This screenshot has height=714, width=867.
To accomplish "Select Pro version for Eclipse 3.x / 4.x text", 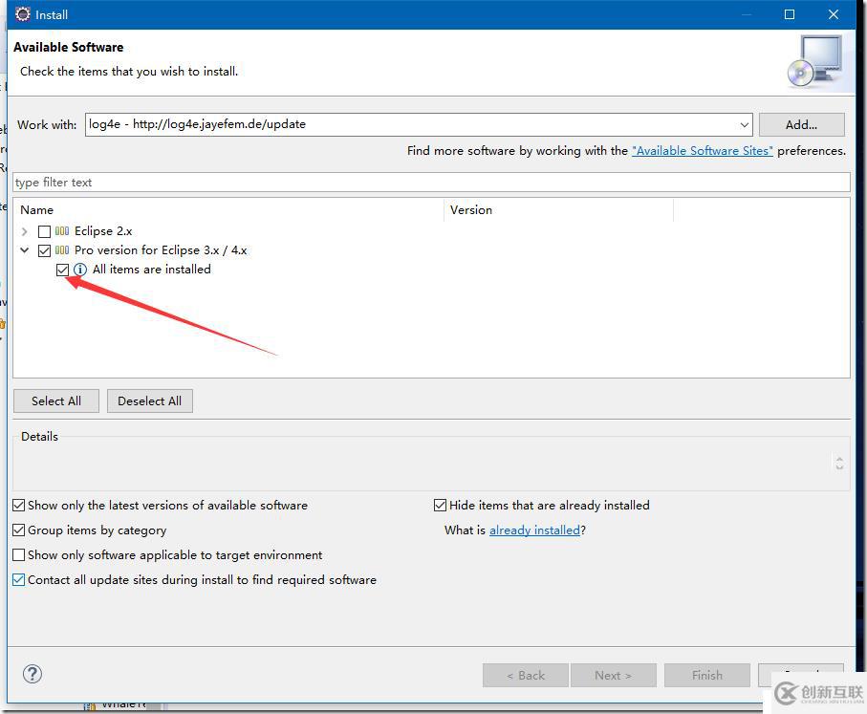I will click(161, 250).
